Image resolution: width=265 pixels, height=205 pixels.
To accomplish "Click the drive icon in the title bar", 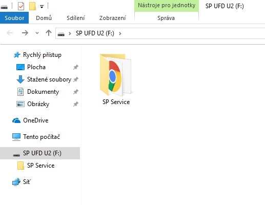I will pyautogui.click(x=4, y=7).
